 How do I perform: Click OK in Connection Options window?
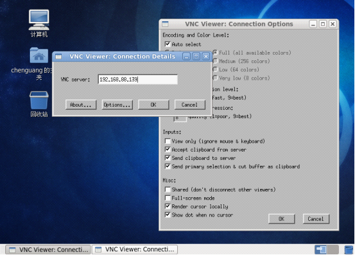pyautogui.click(x=281, y=219)
